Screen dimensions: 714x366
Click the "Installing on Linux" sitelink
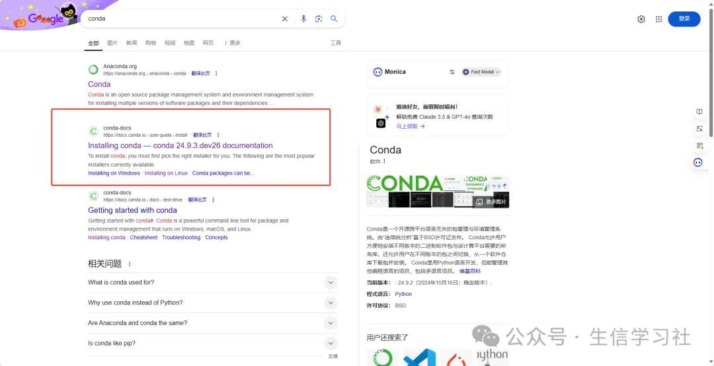(166, 174)
